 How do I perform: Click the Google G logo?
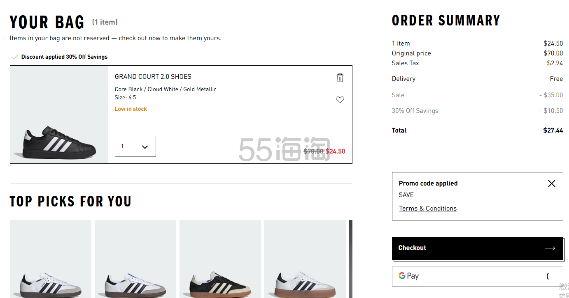pyautogui.click(x=402, y=276)
